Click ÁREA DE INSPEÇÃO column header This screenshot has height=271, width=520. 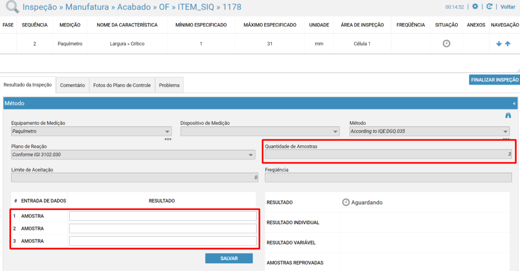point(362,25)
